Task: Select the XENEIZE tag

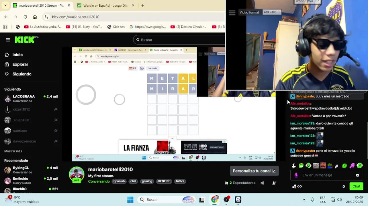Action: [164, 181]
